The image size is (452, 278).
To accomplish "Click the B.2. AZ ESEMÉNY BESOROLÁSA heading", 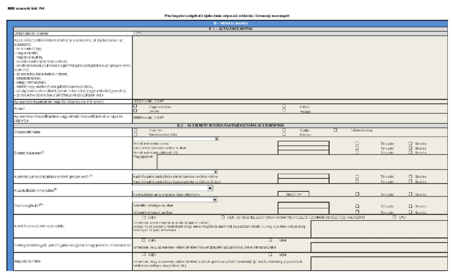I will coord(231,125).
